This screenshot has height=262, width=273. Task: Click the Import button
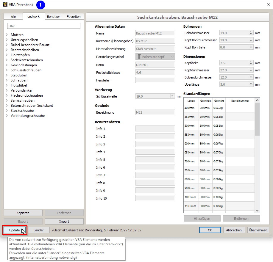(64, 222)
